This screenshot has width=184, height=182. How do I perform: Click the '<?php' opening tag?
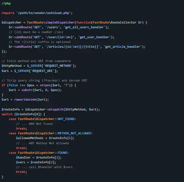tap(6, 3)
